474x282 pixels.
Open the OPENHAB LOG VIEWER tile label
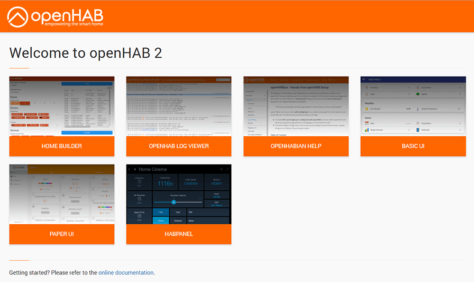[179, 146]
